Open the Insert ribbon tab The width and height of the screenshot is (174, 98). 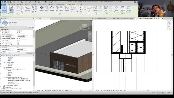pyautogui.click(x=27, y=5)
